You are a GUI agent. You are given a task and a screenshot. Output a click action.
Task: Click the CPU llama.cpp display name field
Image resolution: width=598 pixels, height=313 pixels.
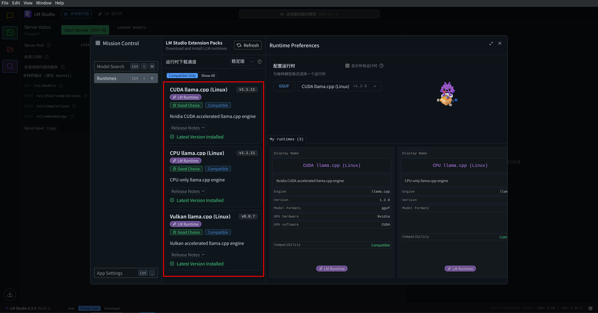(454, 166)
